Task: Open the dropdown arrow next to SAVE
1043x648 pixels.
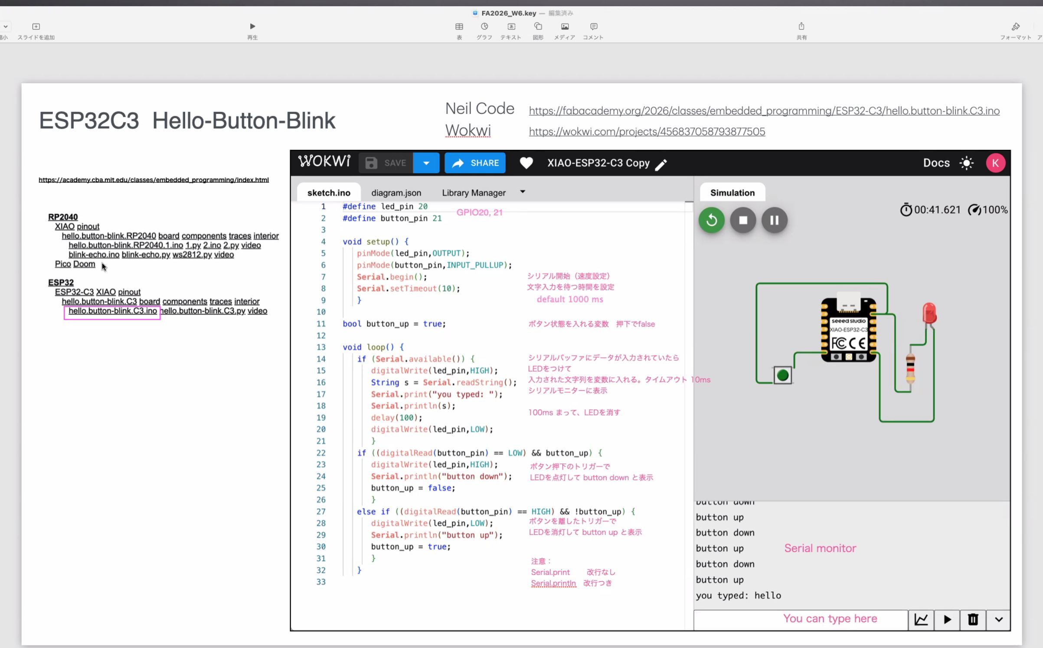Action: click(x=426, y=163)
